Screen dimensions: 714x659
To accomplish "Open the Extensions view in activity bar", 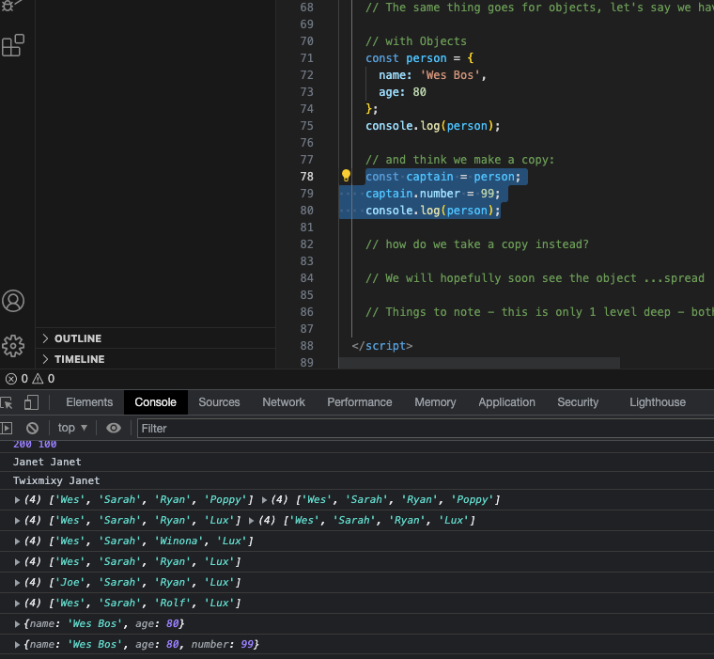I will point(13,45).
